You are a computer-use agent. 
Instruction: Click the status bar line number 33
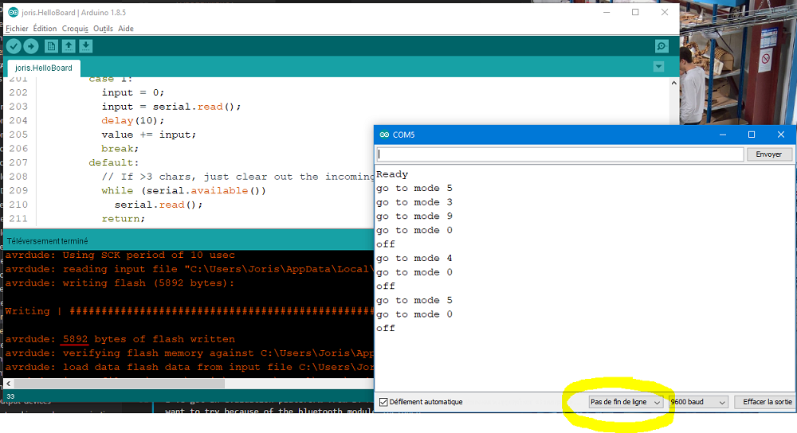coord(10,396)
